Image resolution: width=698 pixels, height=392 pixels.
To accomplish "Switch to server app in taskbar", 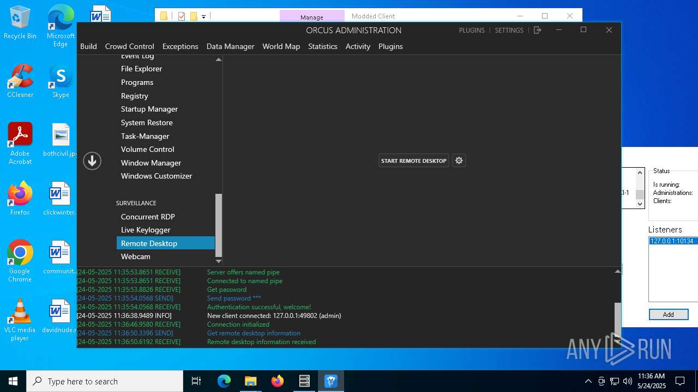I will pyautogui.click(x=304, y=381).
